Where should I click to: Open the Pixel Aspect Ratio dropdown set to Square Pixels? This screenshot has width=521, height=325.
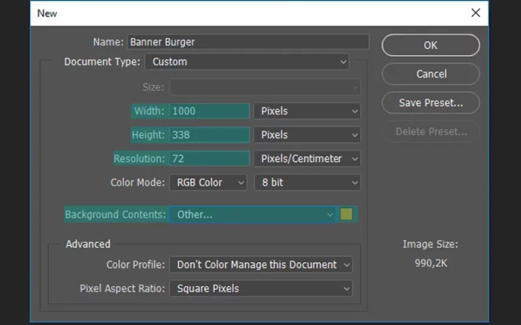coord(261,289)
